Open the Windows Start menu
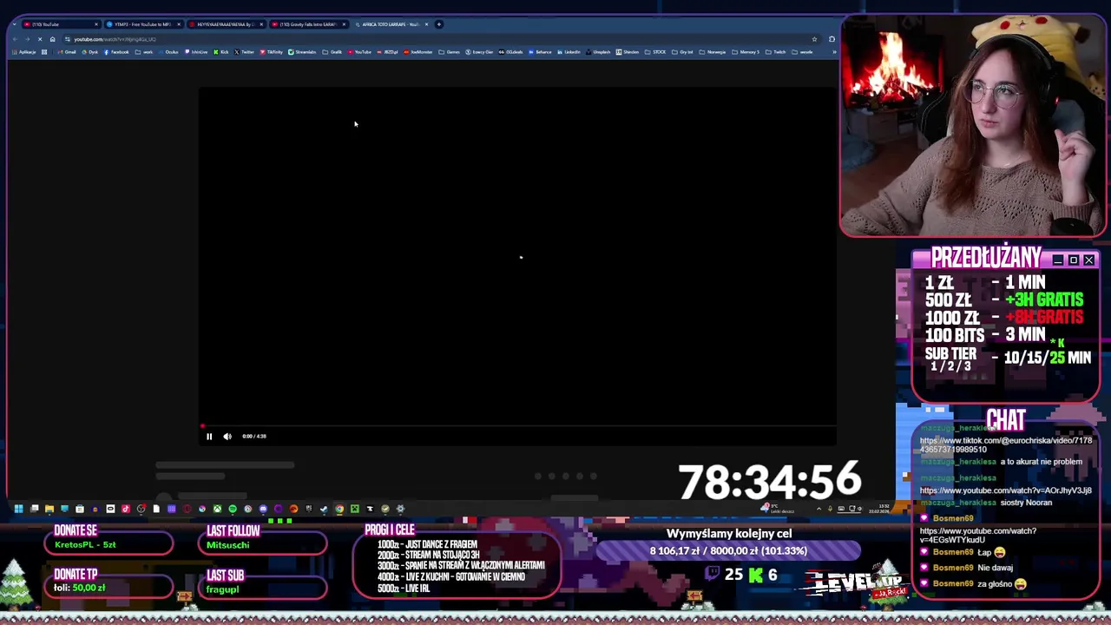This screenshot has width=1111, height=625. (x=18, y=509)
